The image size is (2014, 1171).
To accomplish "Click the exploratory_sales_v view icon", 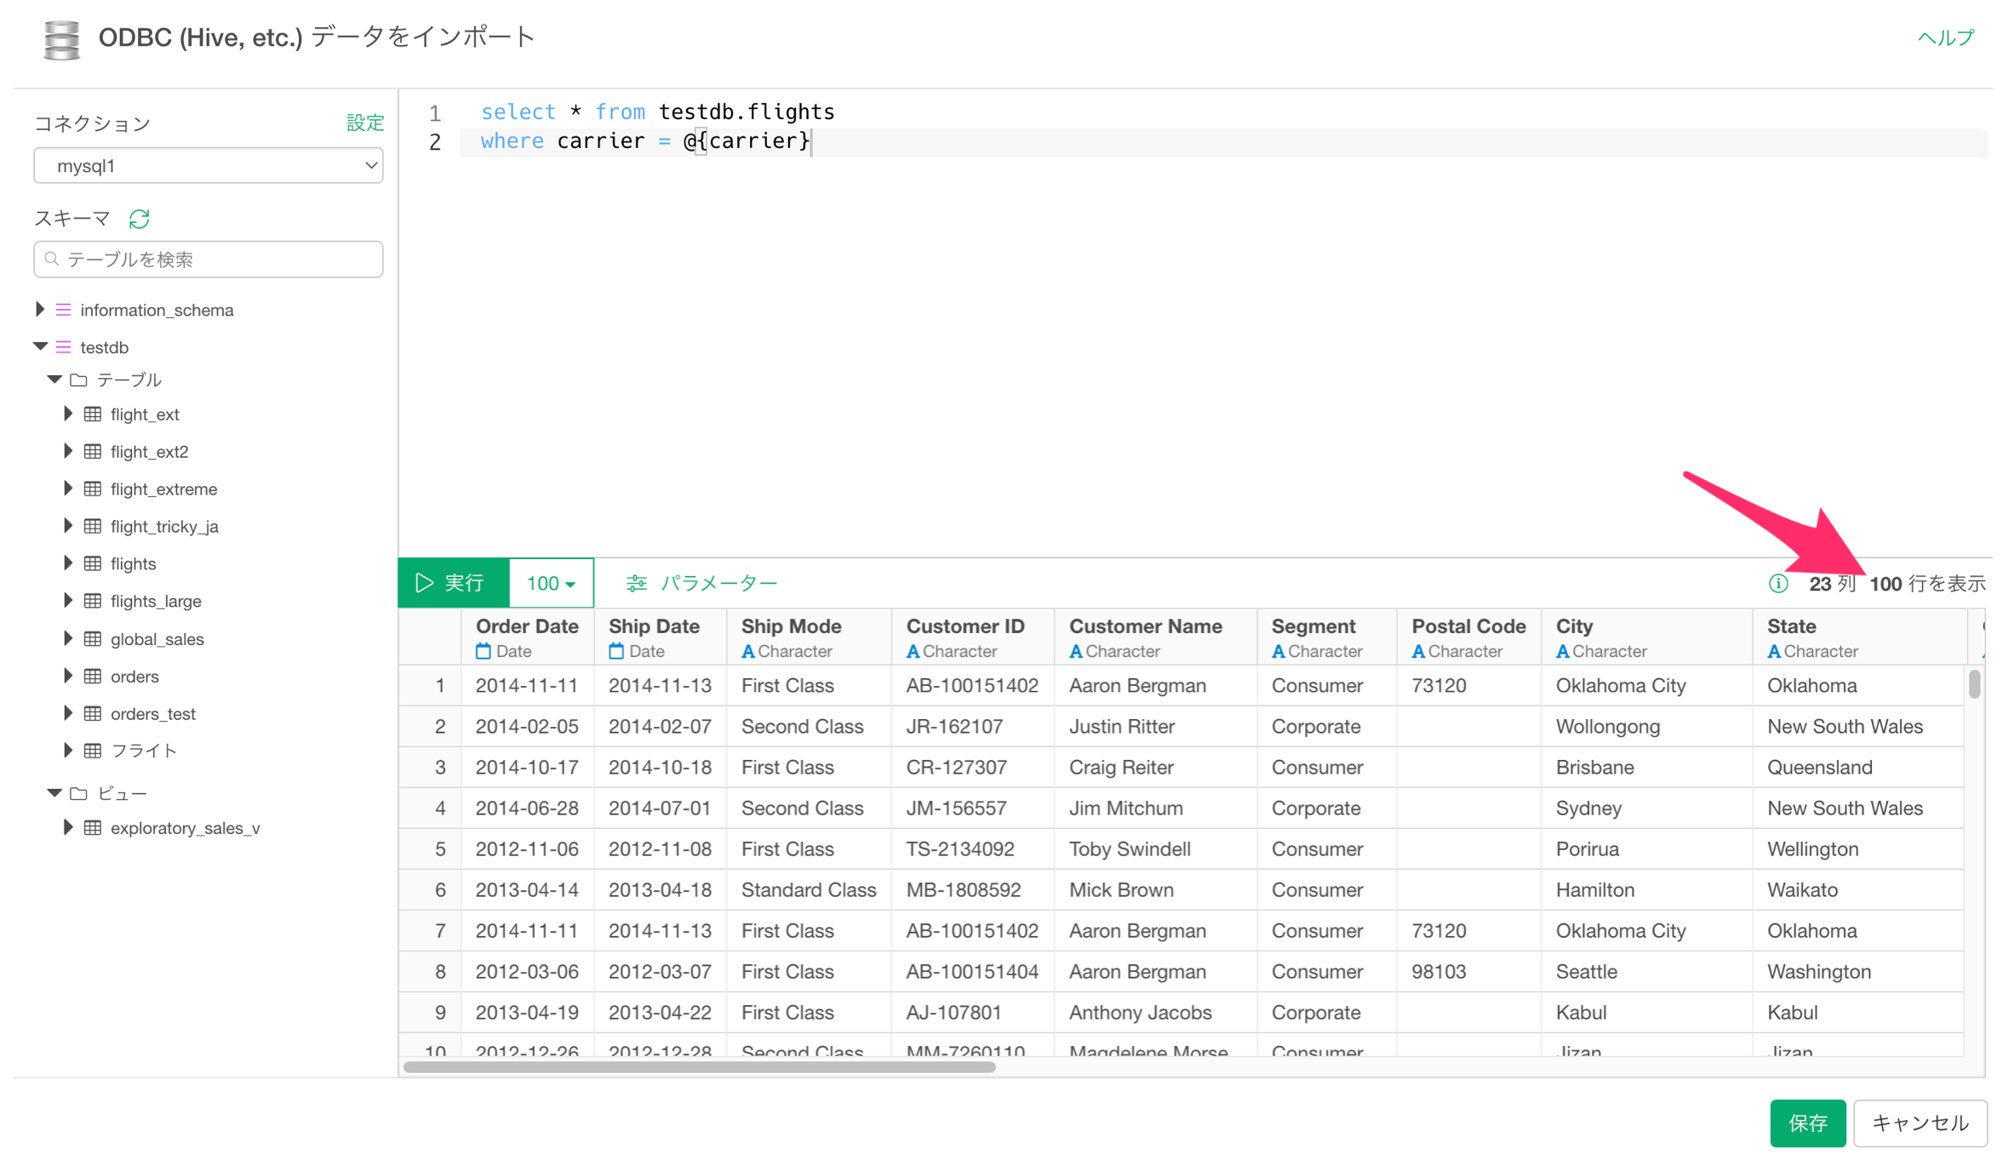I will [x=93, y=828].
